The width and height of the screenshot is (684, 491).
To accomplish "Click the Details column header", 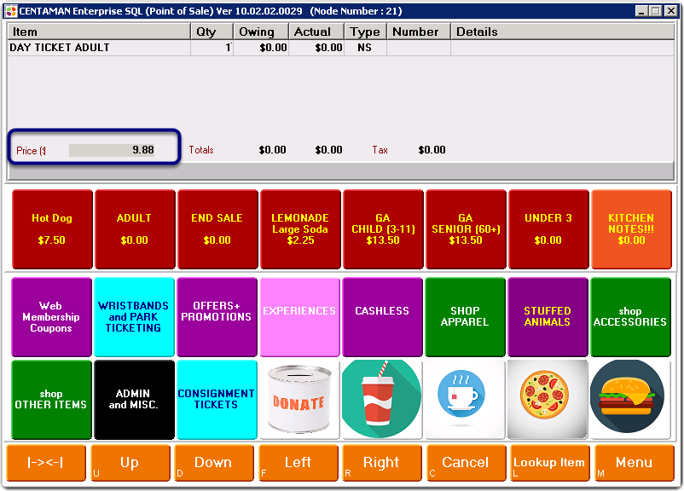I will point(562,32).
